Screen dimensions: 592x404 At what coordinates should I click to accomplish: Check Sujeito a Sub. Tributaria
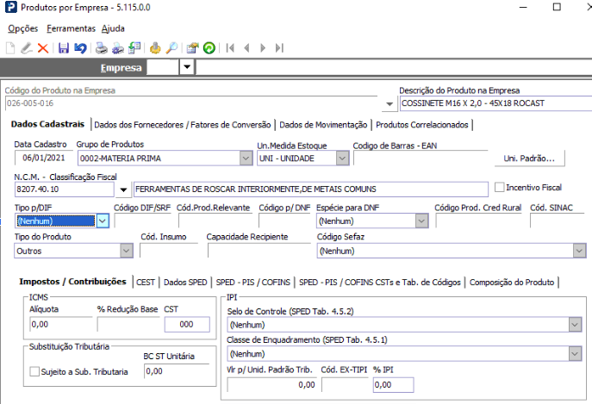tap(34, 372)
